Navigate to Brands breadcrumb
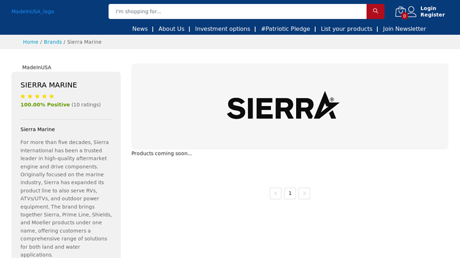Viewport: 460px width, 258px height. [53, 42]
